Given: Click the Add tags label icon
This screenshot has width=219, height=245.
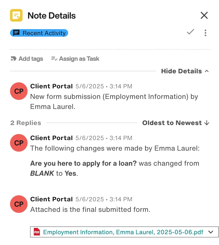Looking at the screenshot, I should (x=14, y=59).
